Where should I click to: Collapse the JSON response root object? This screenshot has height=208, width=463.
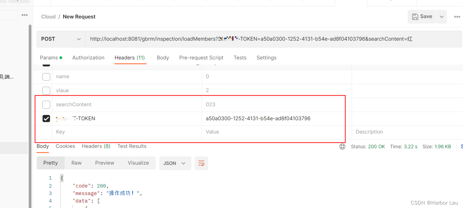click(62, 178)
